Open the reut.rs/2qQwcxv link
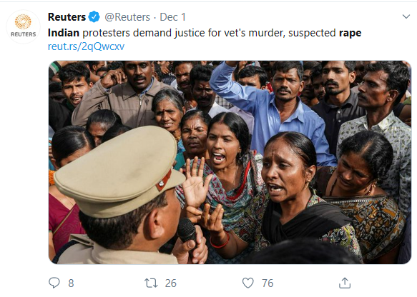The width and height of the screenshot is (417, 297). 86,46
